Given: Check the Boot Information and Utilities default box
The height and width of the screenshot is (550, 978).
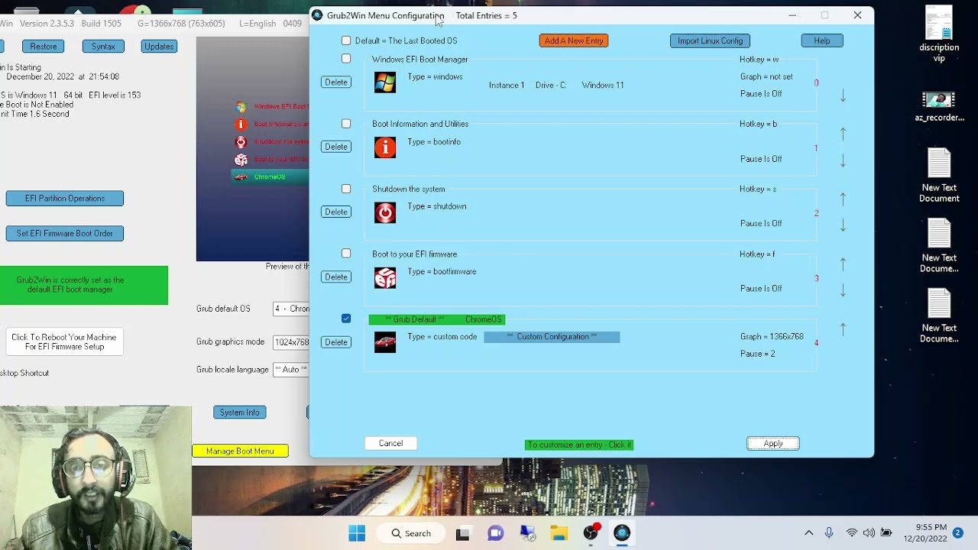Looking at the screenshot, I should (x=346, y=124).
